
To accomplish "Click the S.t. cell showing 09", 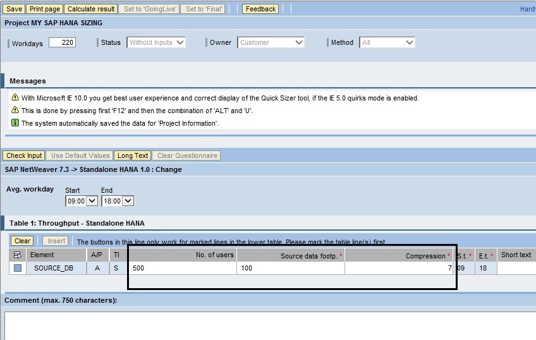I will [465, 268].
